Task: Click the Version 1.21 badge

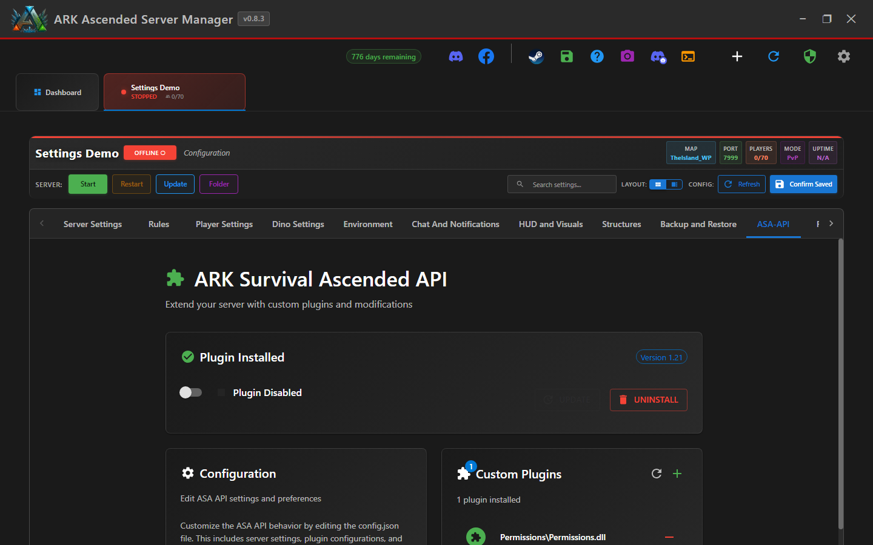Action: pos(661,357)
